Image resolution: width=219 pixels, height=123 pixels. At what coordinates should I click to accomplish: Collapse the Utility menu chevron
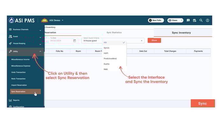click(x=40, y=51)
